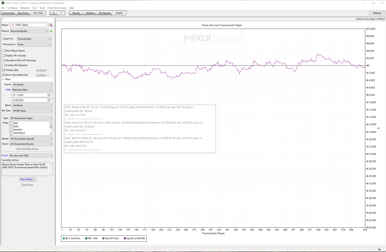This screenshot has height=252, width=386.
Task: Check the BOUNTY flag checkbox
Action: pos(11,130)
